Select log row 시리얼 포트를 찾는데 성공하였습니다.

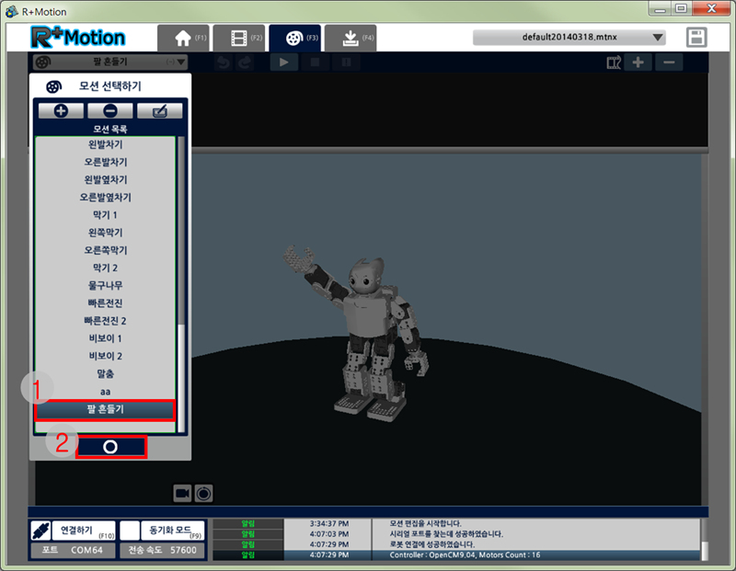coord(456,534)
